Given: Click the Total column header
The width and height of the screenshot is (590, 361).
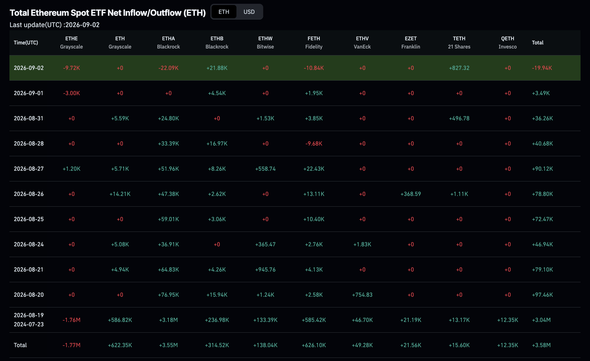Looking at the screenshot, I should (538, 43).
